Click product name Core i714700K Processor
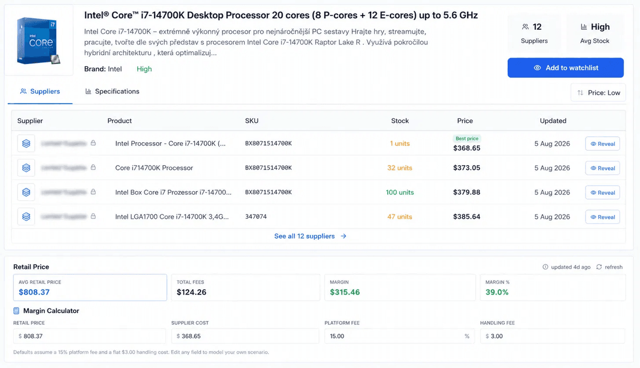The height and width of the screenshot is (368, 640). point(154,168)
